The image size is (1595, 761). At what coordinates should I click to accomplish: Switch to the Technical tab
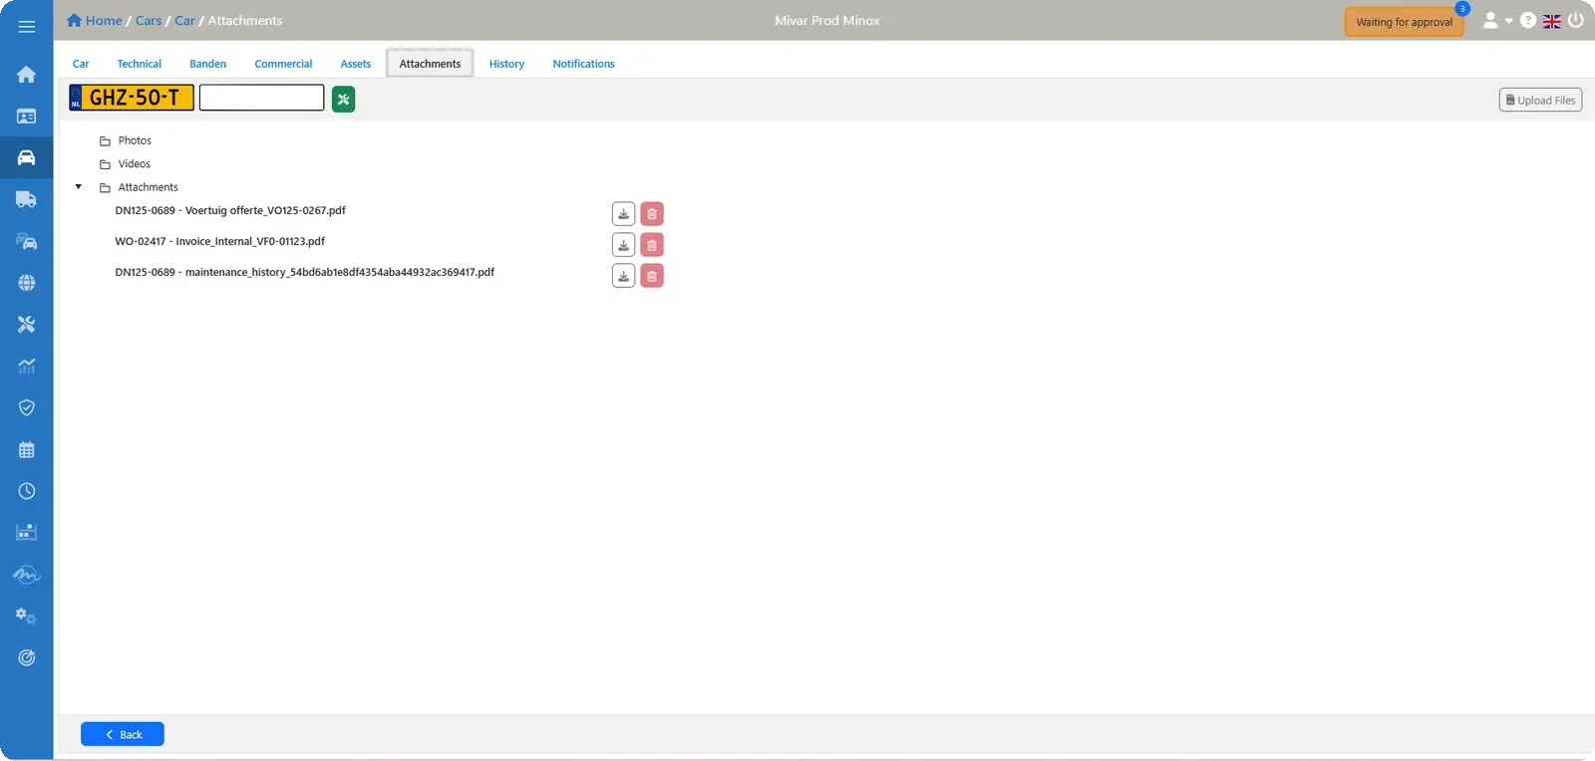139,64
